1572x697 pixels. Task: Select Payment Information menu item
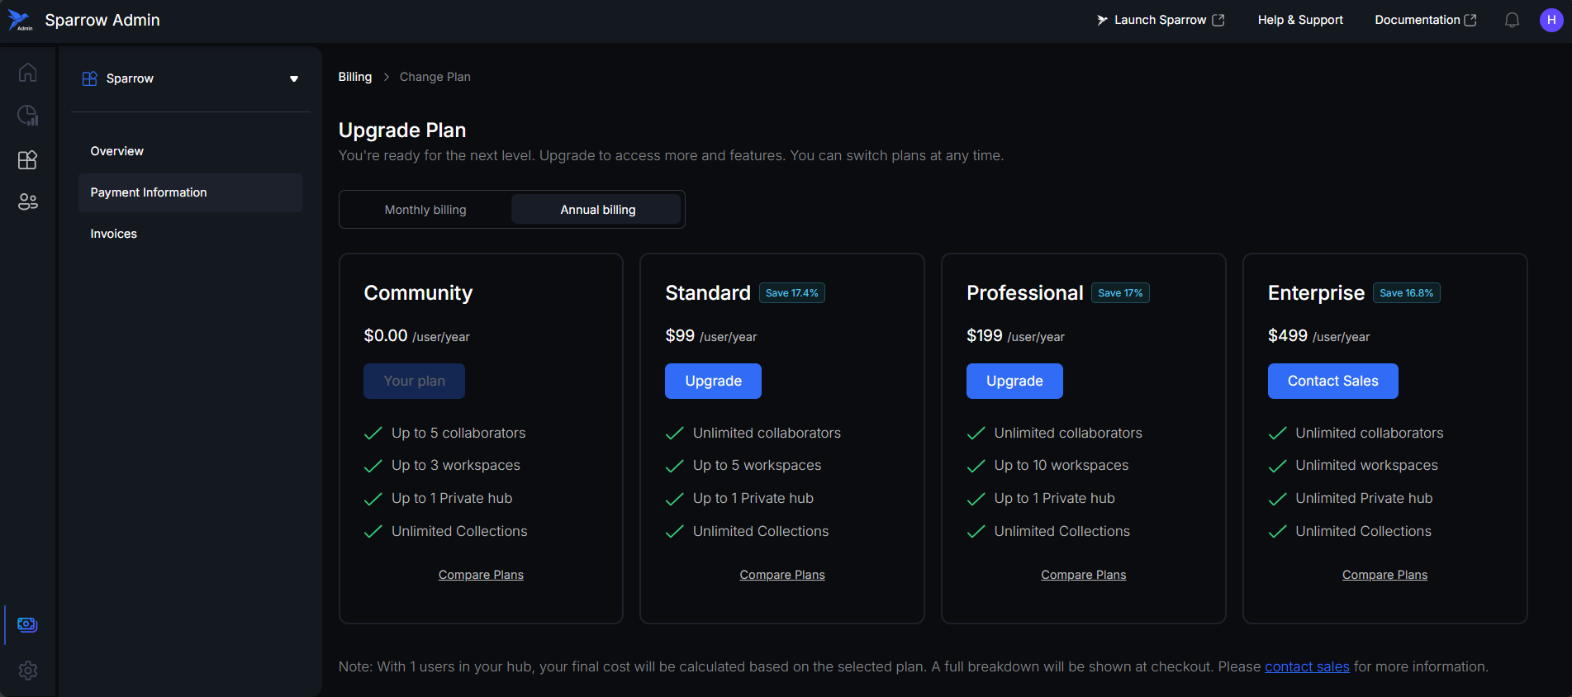point(149,192)
